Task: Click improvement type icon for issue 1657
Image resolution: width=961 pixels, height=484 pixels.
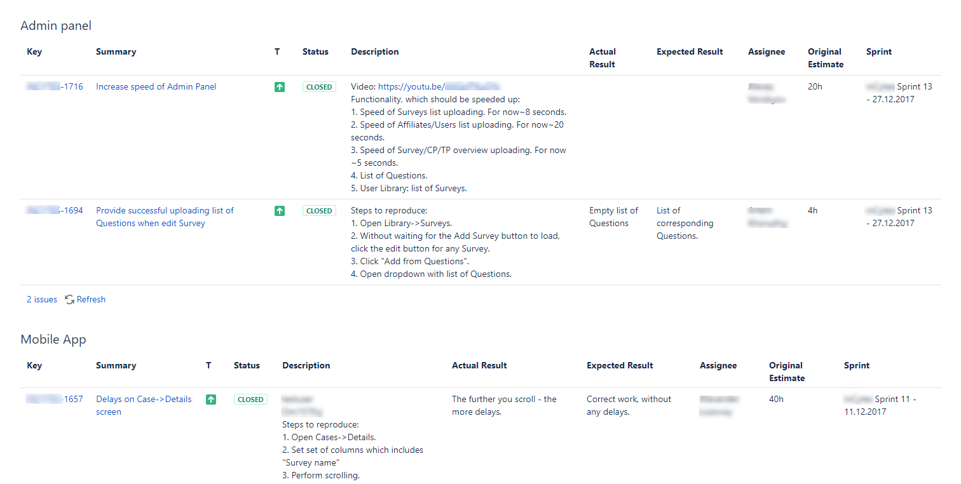Action: coord(211,400)
